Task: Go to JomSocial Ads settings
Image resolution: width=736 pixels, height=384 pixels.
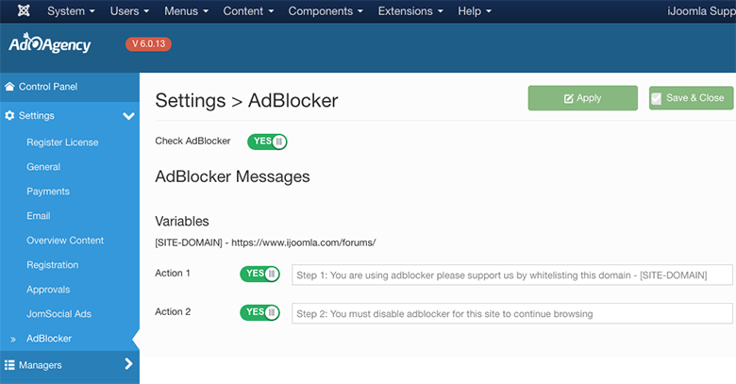Action: pos(59,314)
